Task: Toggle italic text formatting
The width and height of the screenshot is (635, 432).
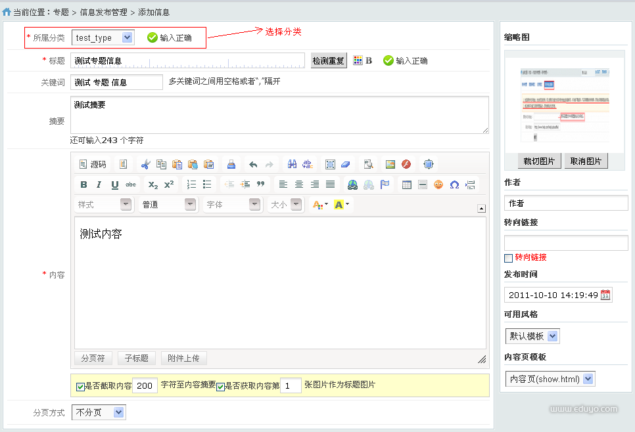Action: (x=99, y=184)
